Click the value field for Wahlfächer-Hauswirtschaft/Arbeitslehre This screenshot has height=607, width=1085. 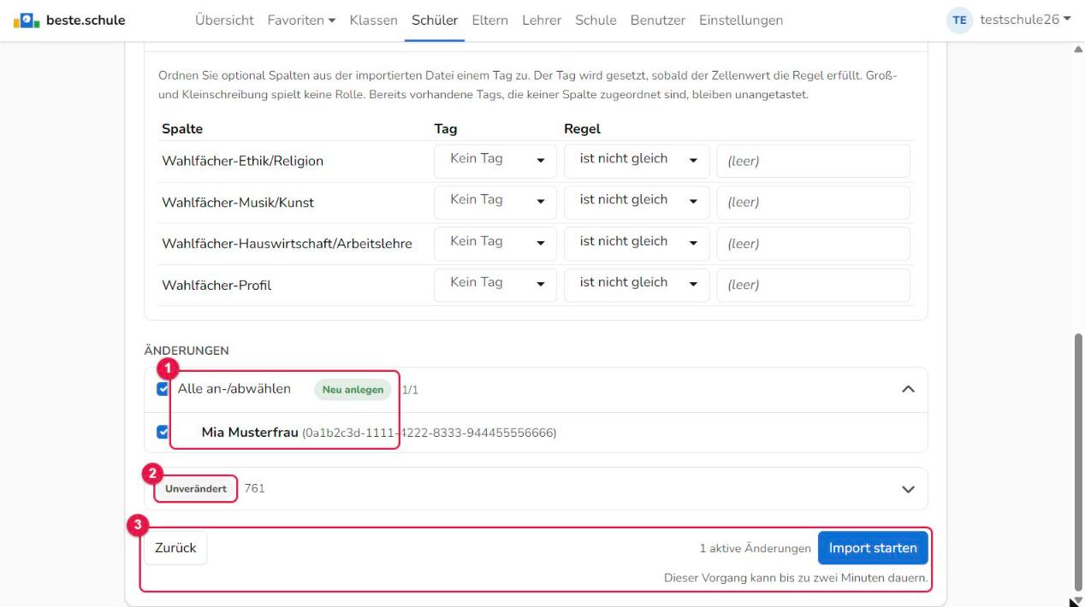coord(814,244)
